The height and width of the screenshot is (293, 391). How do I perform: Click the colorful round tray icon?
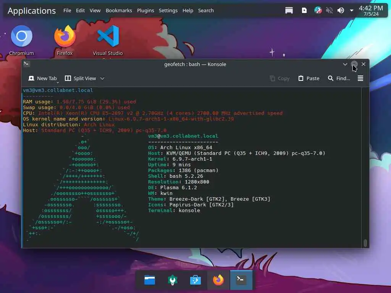click(x=318, y=10)
